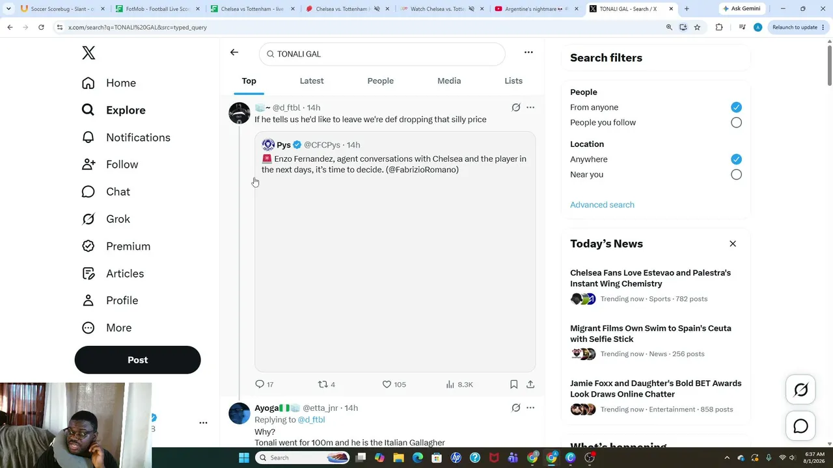The height and width of the screenshot is (468, 833).
Task: Click the zoom magnifier in address bar
Action: tap(669, 27)
